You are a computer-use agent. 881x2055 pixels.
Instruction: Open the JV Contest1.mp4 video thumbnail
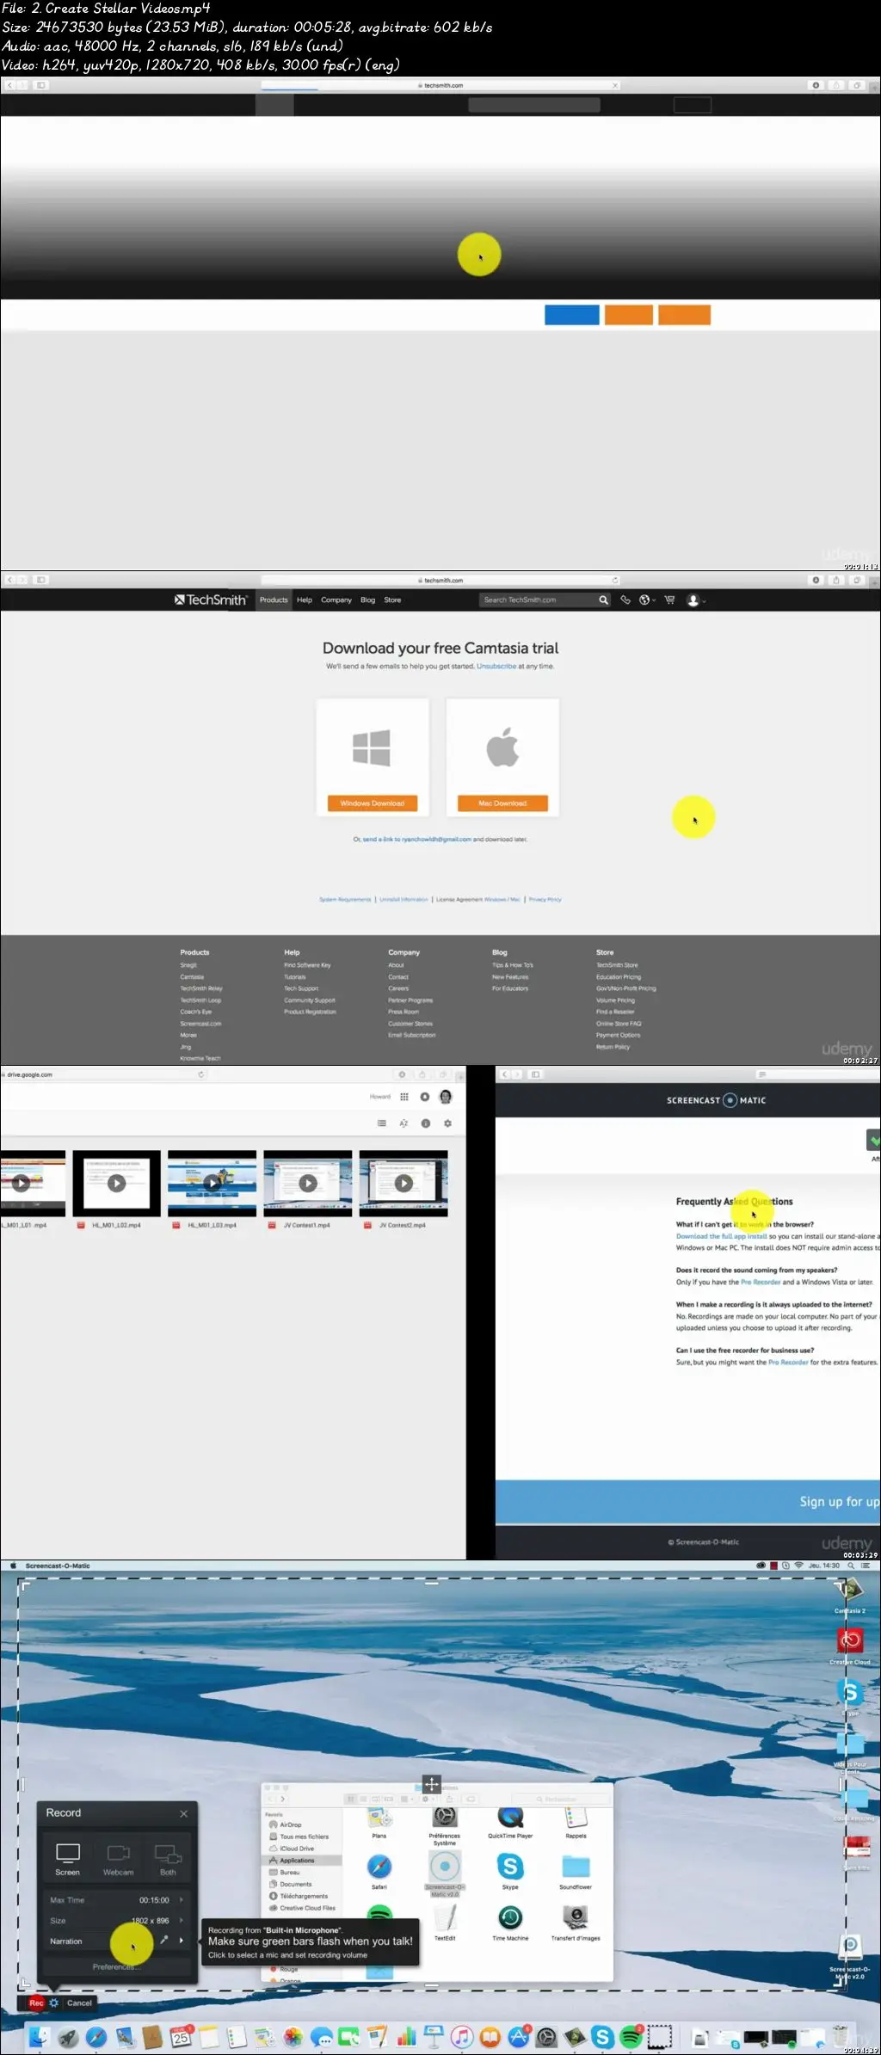307,1183
